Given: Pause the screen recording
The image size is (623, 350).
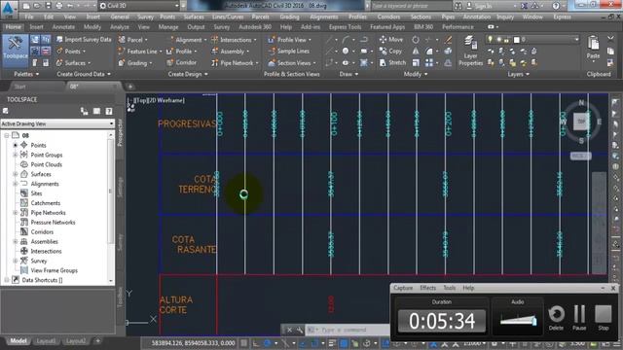Looking at the screenshot, I should tap(579, 318).
